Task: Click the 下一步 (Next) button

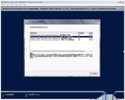Action: click(93, 73)
